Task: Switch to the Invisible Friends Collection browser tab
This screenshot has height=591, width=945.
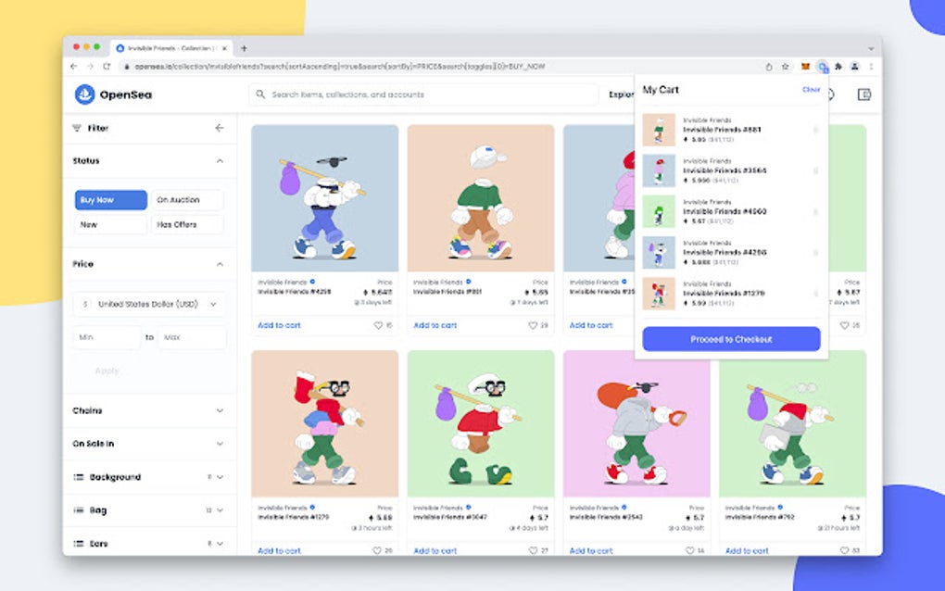Action: pos(167,47)
